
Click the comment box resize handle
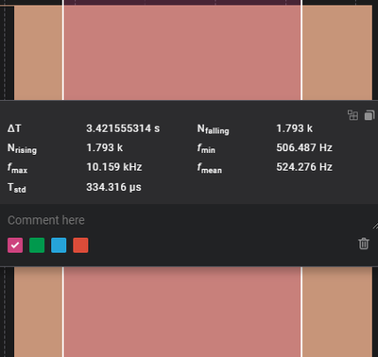375,226
